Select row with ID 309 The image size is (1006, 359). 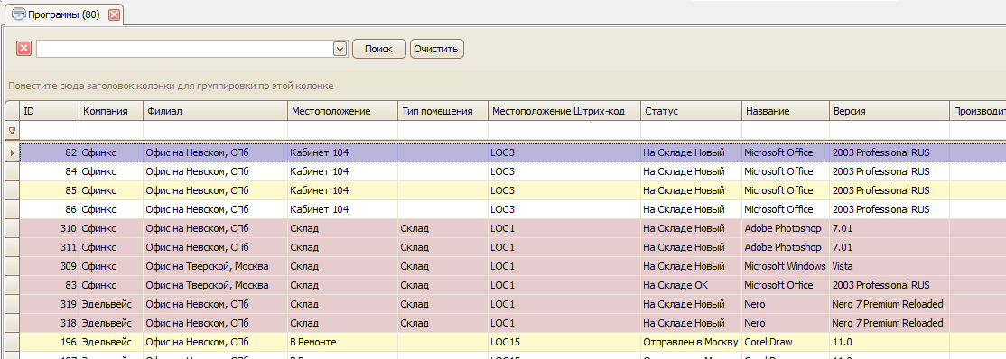[513, 266]
